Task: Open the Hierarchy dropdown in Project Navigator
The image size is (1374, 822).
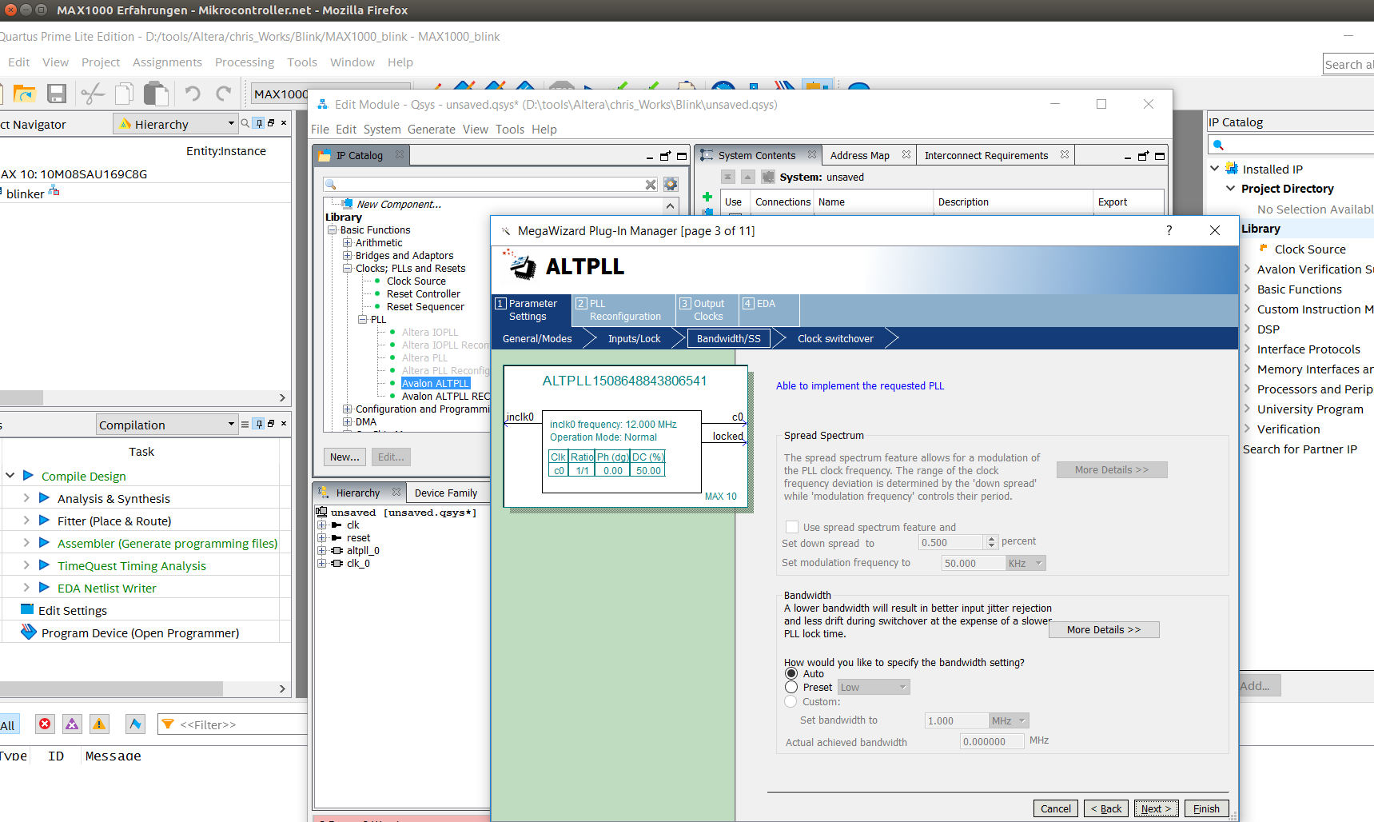Action: pos(176,124)
